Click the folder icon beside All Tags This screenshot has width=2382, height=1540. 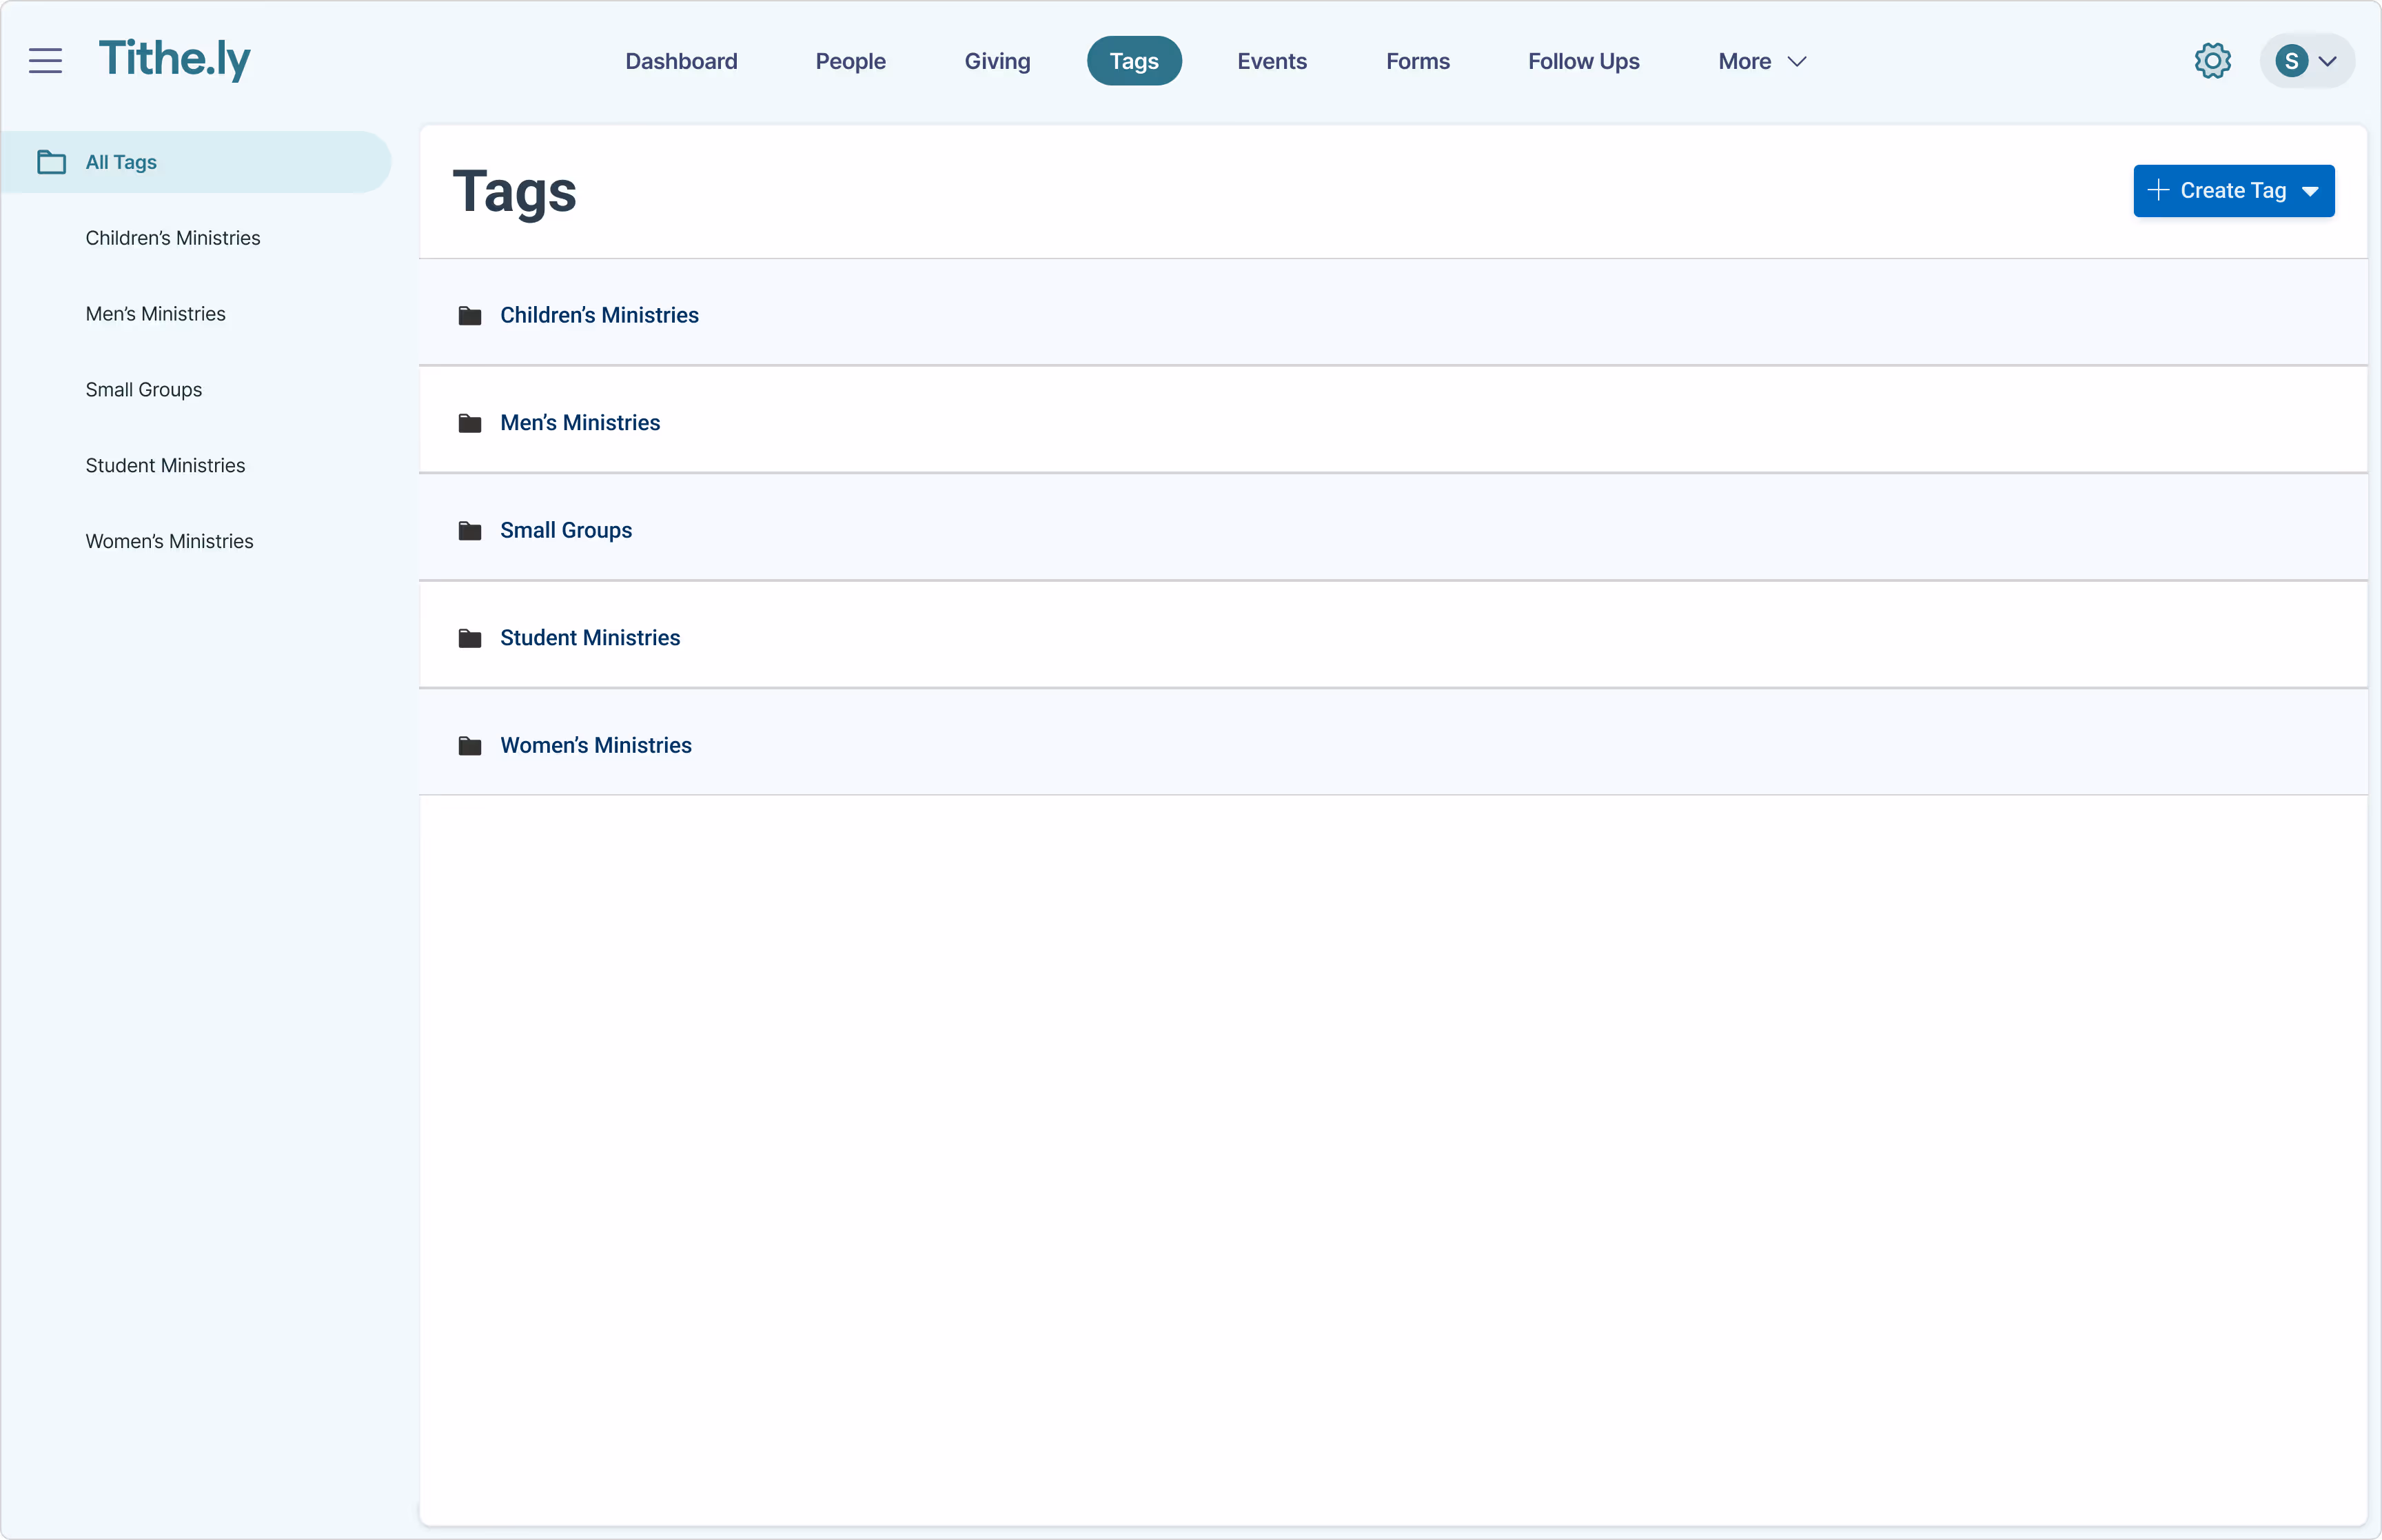click(x=51, y=161)
